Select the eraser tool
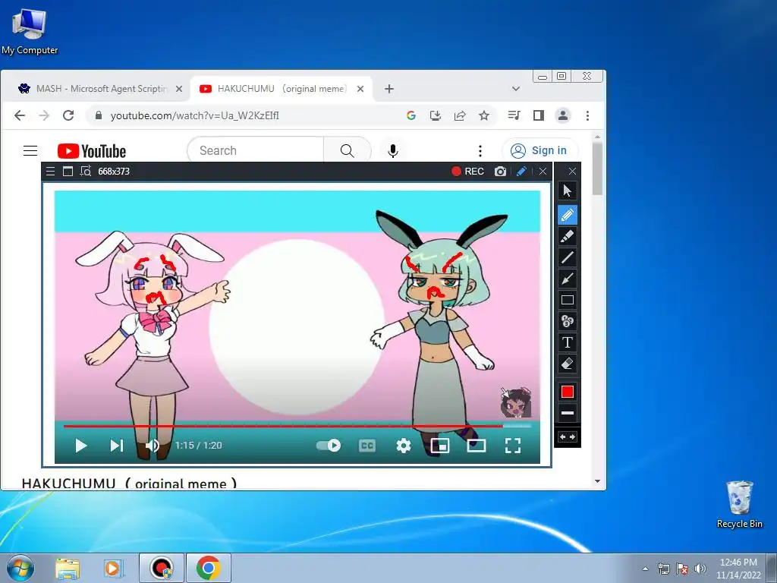The width and height of the screenshot is (777, 583). [568, 364]
